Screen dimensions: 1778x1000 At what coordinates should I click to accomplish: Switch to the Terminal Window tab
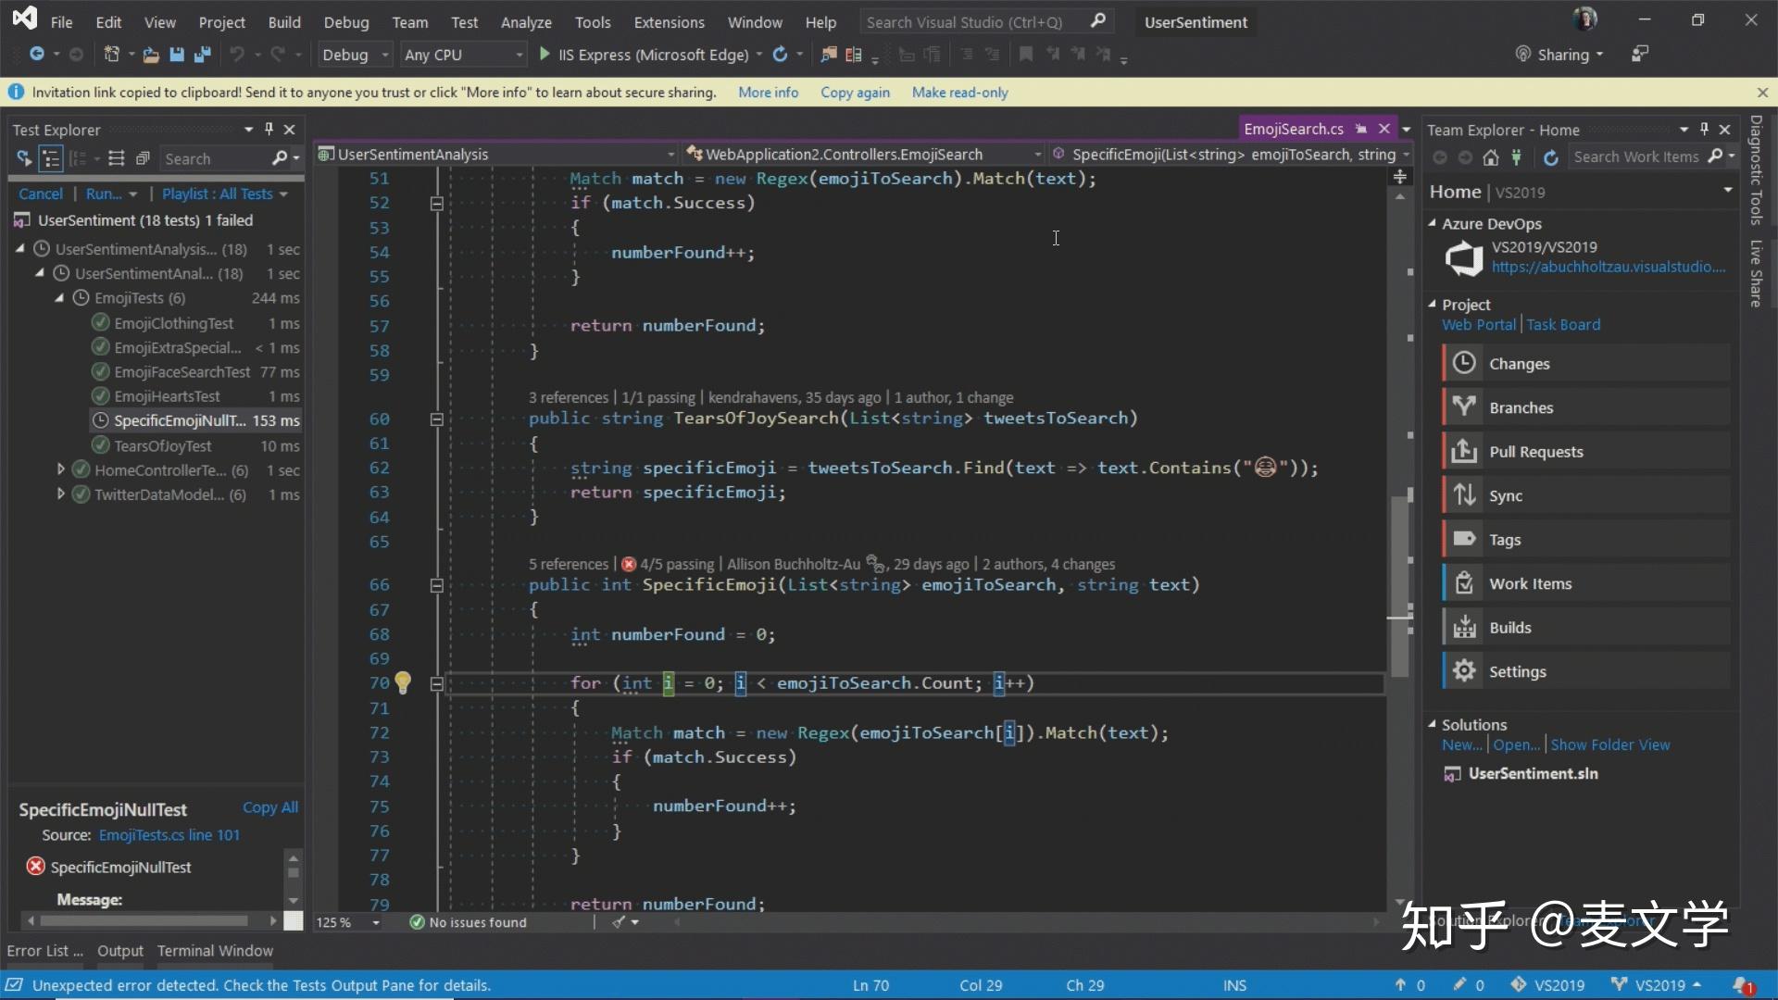pos(215,951)
